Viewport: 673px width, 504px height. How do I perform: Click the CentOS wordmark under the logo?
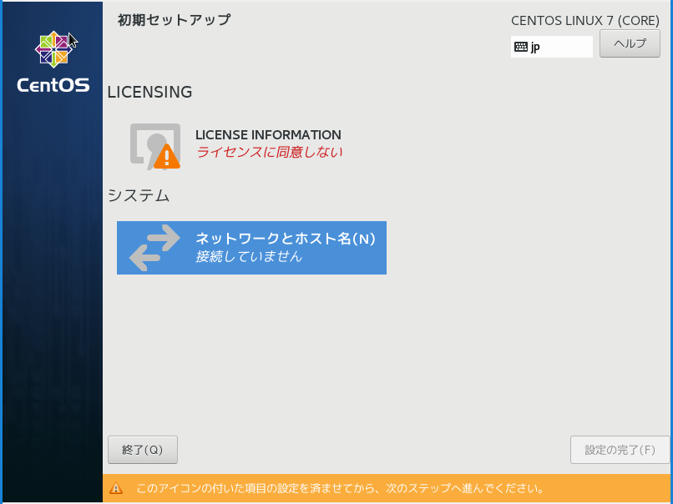pos(53,85)
